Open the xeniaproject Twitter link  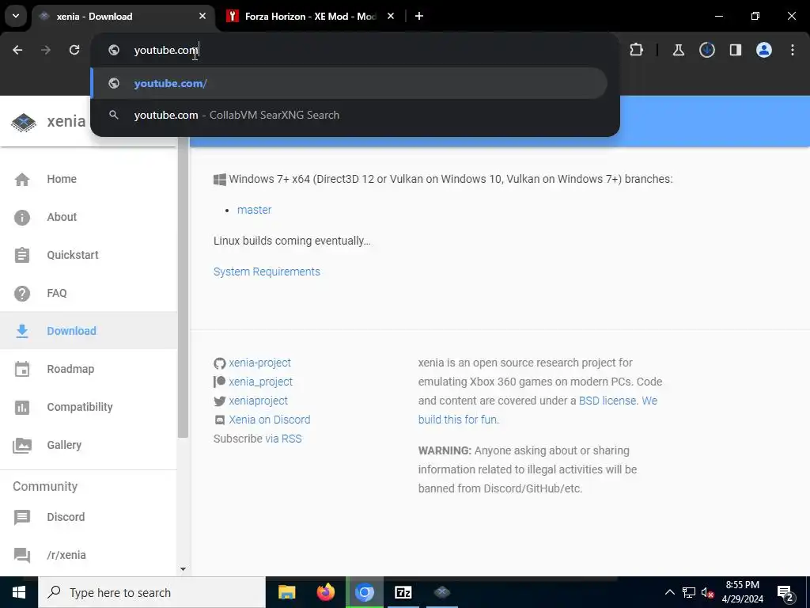(259, 401)
